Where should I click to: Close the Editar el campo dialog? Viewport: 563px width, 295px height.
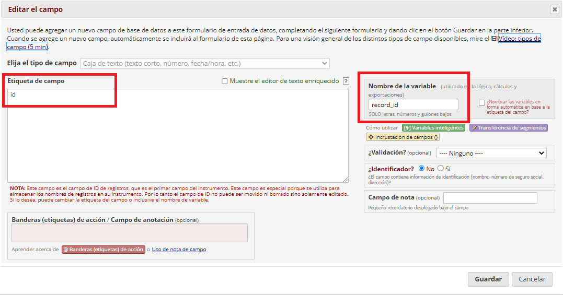tap(555, 9)
